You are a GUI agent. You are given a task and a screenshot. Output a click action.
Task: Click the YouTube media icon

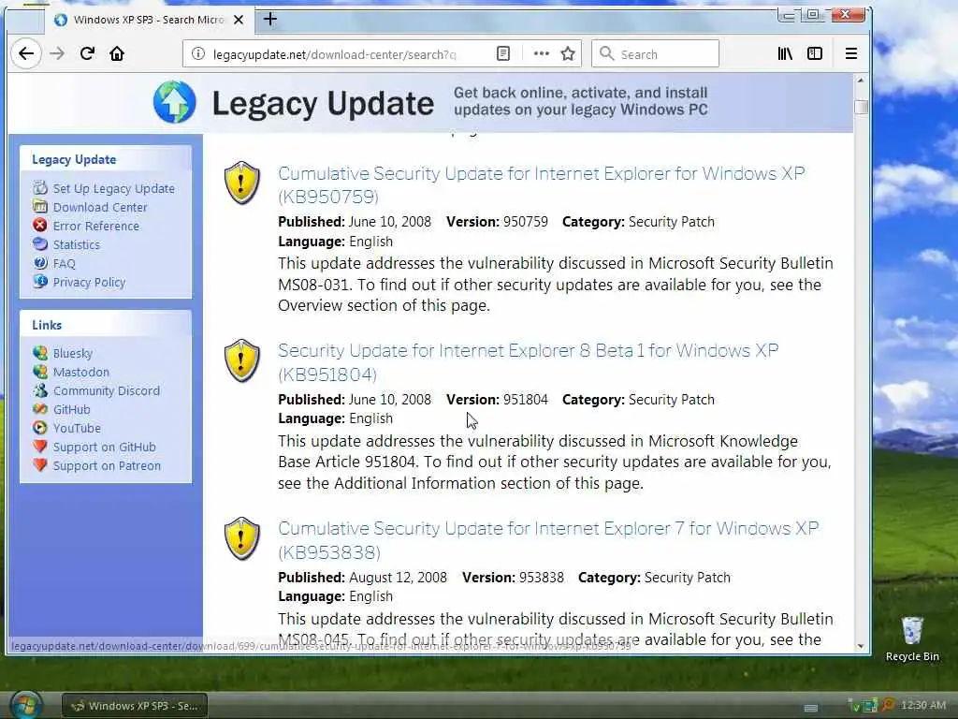click(x=40, y=427)
